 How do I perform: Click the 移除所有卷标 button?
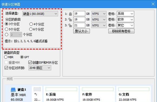[x=121, y=31]
